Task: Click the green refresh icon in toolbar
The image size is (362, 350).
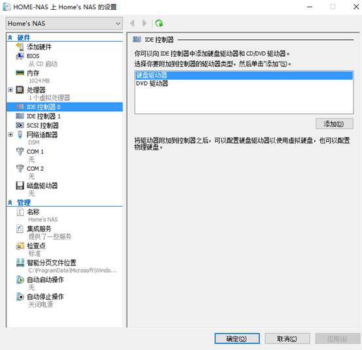Action: tap(159, 23)
